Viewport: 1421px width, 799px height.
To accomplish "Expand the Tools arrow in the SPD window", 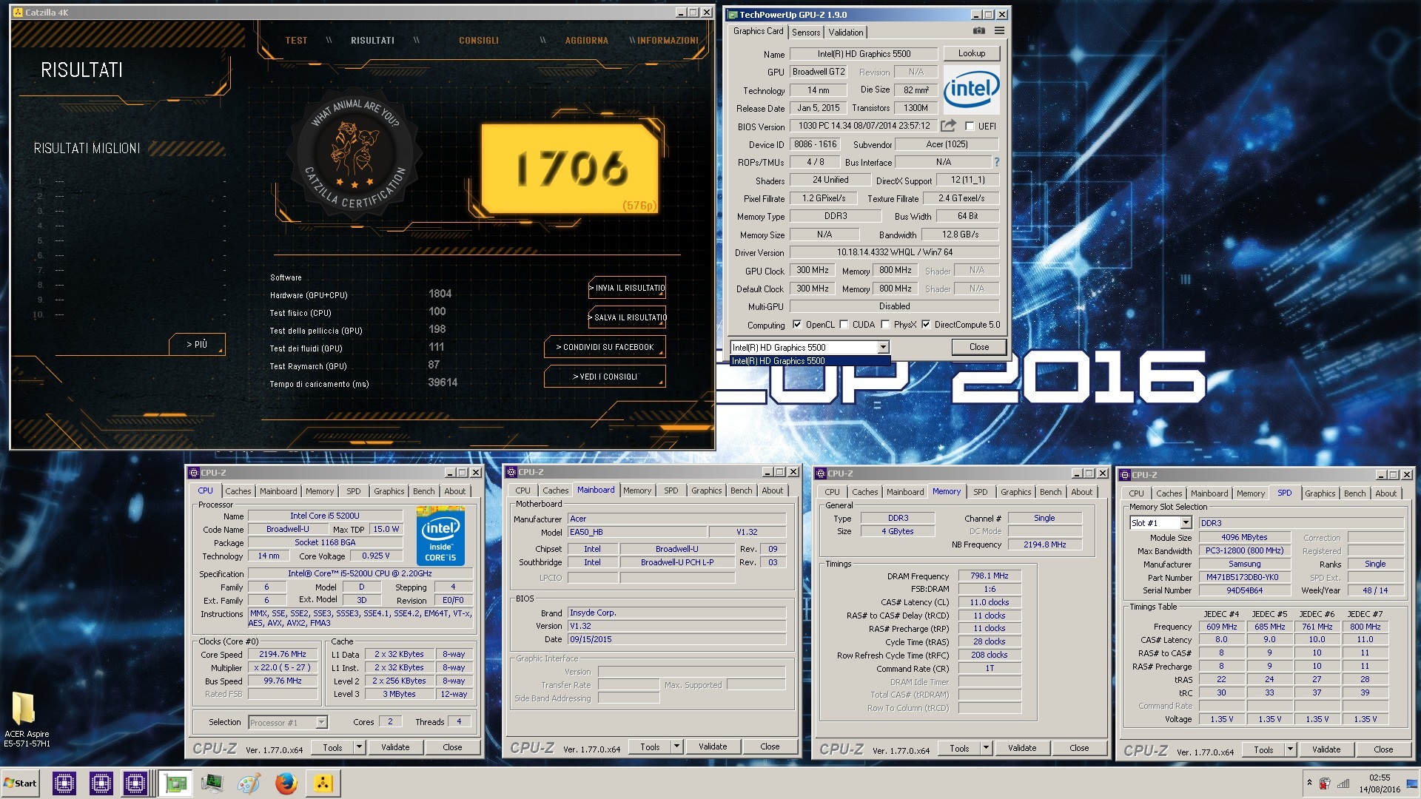I will [1290, 749].
